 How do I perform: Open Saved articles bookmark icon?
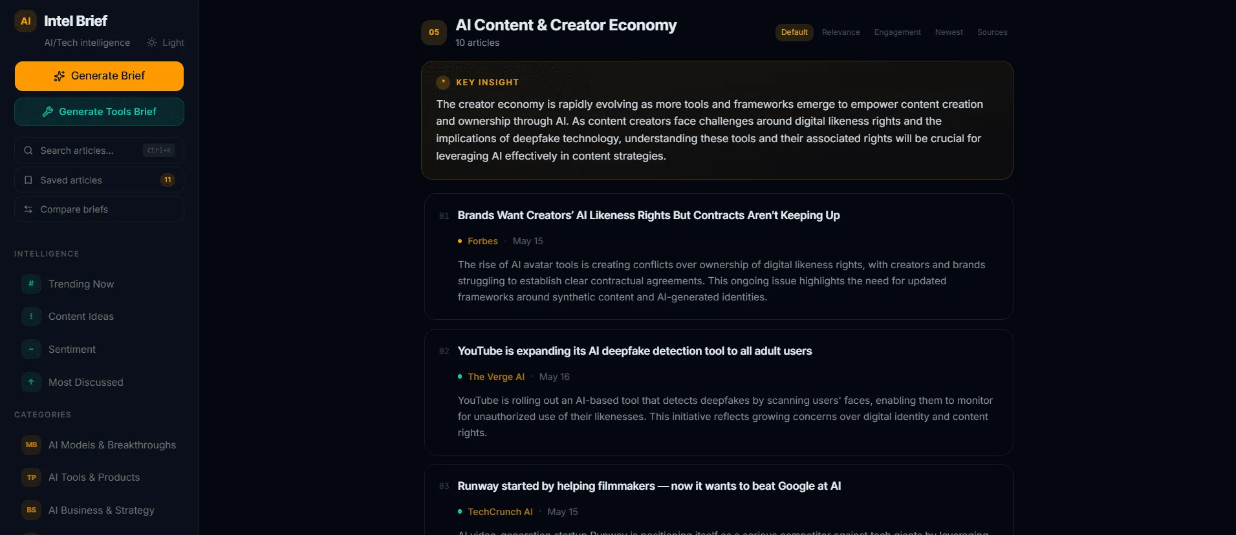[28, 180]
